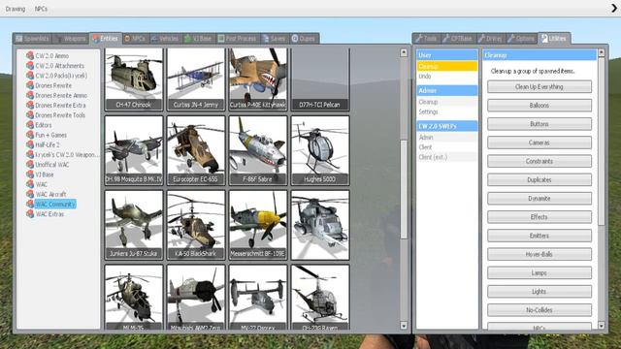Screen dimensions: 621x349
Task: Switch to the Options tab
Action: pyautogui.click(x=521, y=39)
